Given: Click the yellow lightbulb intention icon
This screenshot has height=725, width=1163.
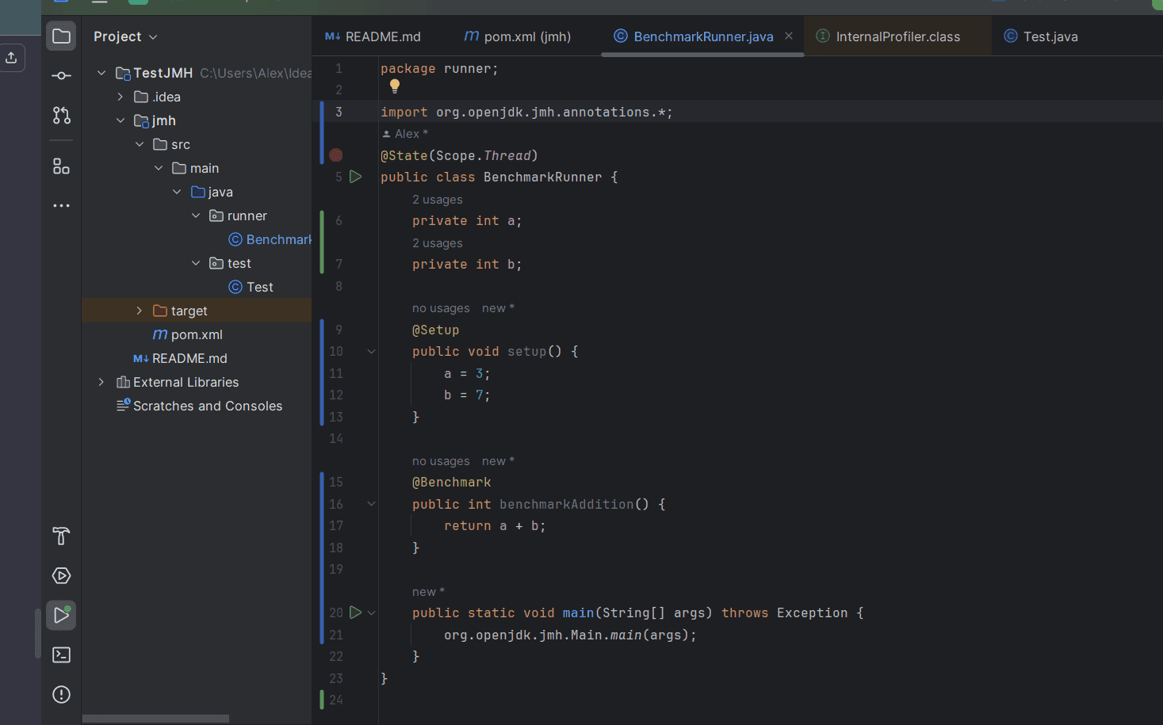Looking at the screenshot, I should point(394,86).
